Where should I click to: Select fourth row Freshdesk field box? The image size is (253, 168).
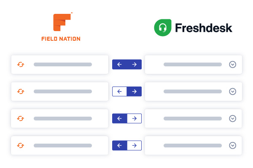pyautogui.click(x=192, y=145)
